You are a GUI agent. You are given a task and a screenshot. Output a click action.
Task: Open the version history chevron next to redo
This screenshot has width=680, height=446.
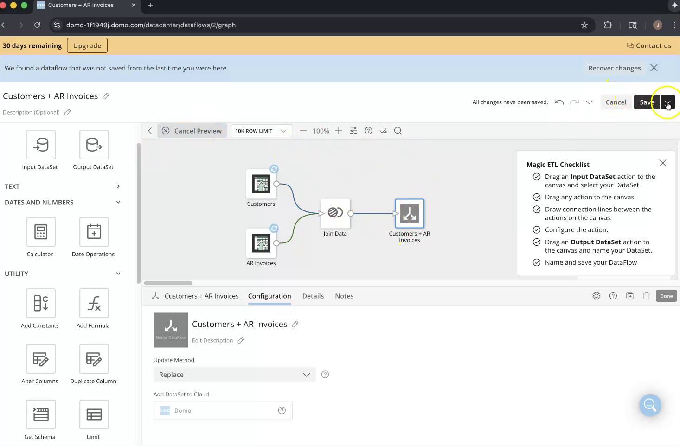coord(589,102)
